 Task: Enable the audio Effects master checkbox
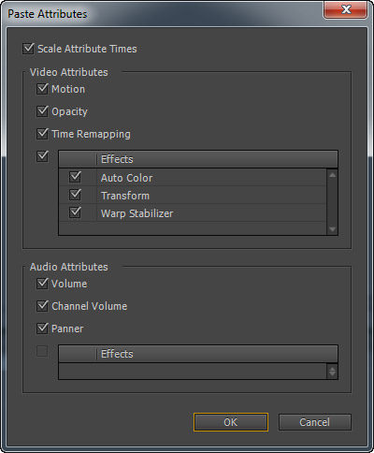(42, 351)
